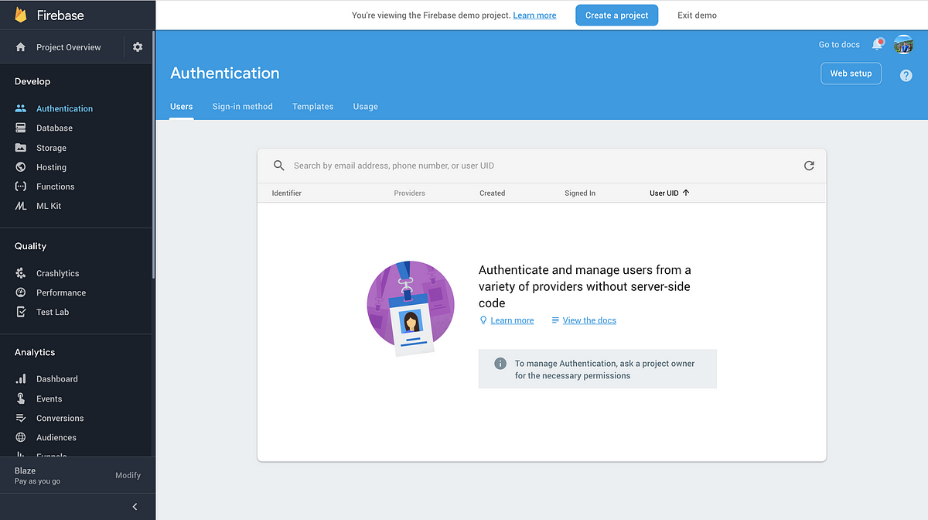Click the Create a project button
The width and height of the screenshot is (928, 520).
617,15
